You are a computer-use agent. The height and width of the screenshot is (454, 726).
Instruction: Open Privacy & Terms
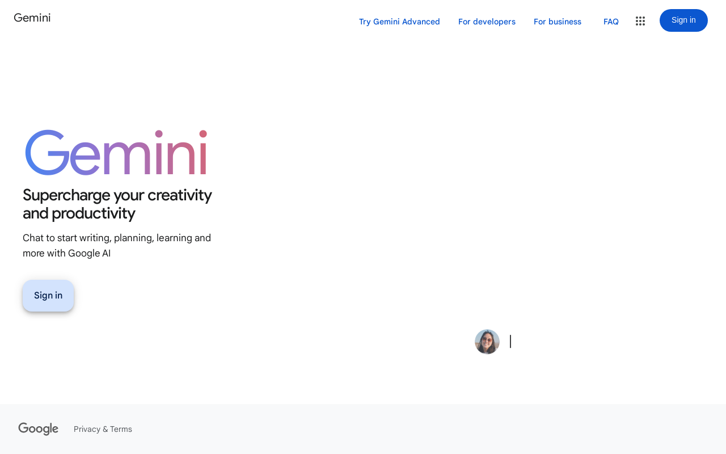point(103,428)
